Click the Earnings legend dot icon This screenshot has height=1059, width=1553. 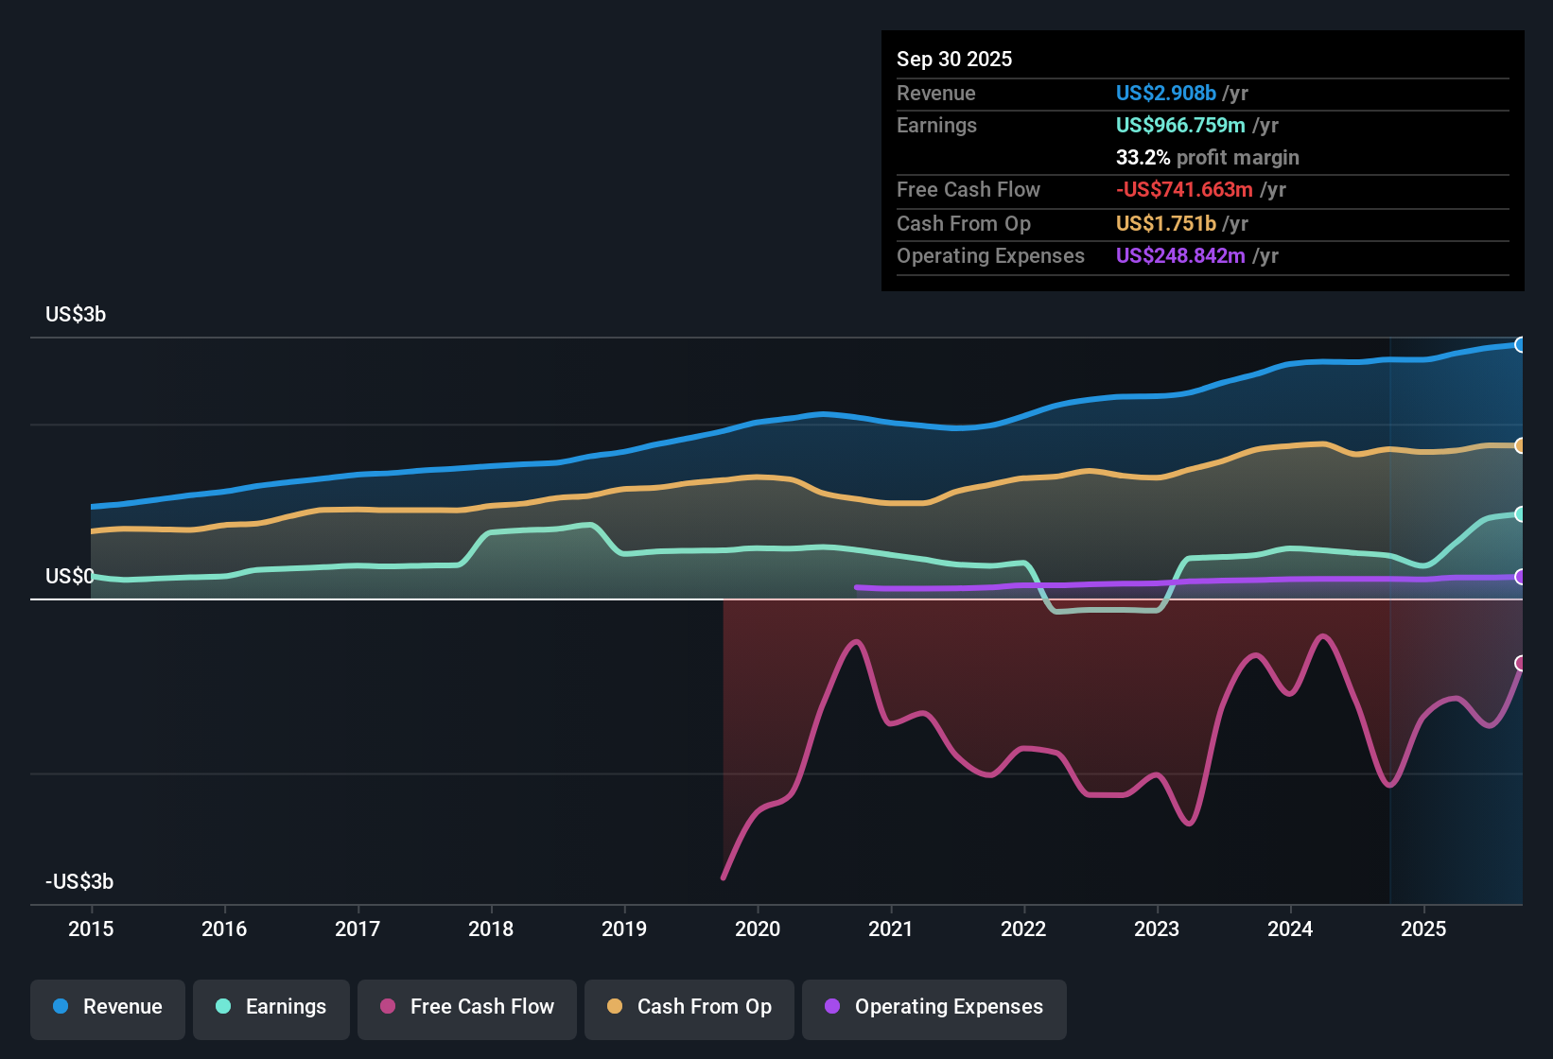pos(223,1007)
